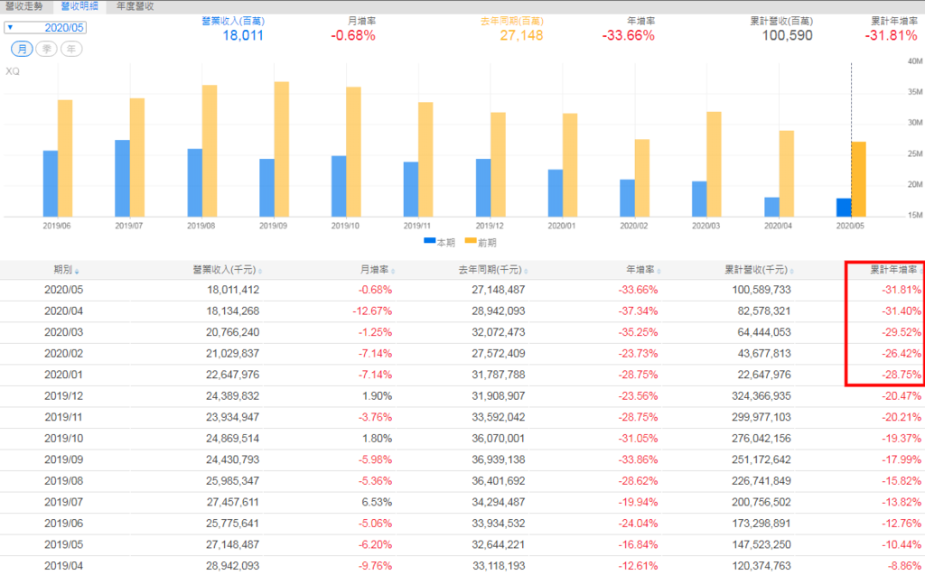Screen dimensions: 925x575
Task: Select the 2020/01 period cell
Action: [x=64, y=375]
